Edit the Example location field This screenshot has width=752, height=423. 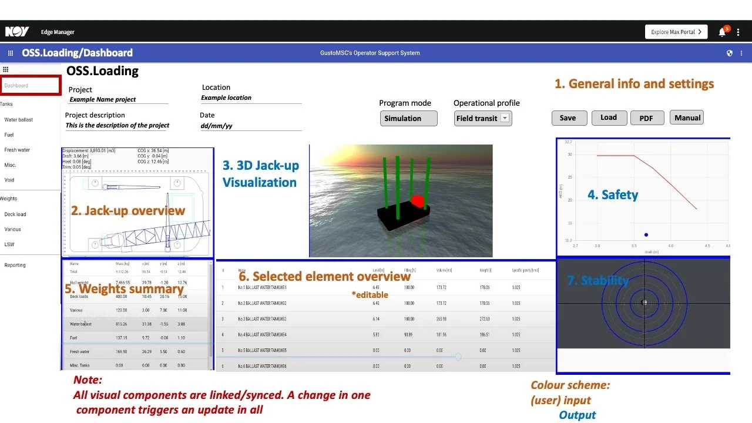[x=251, y=98]
